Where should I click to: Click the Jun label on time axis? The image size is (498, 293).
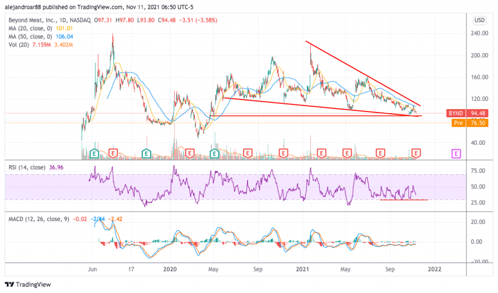click(92, 269)
